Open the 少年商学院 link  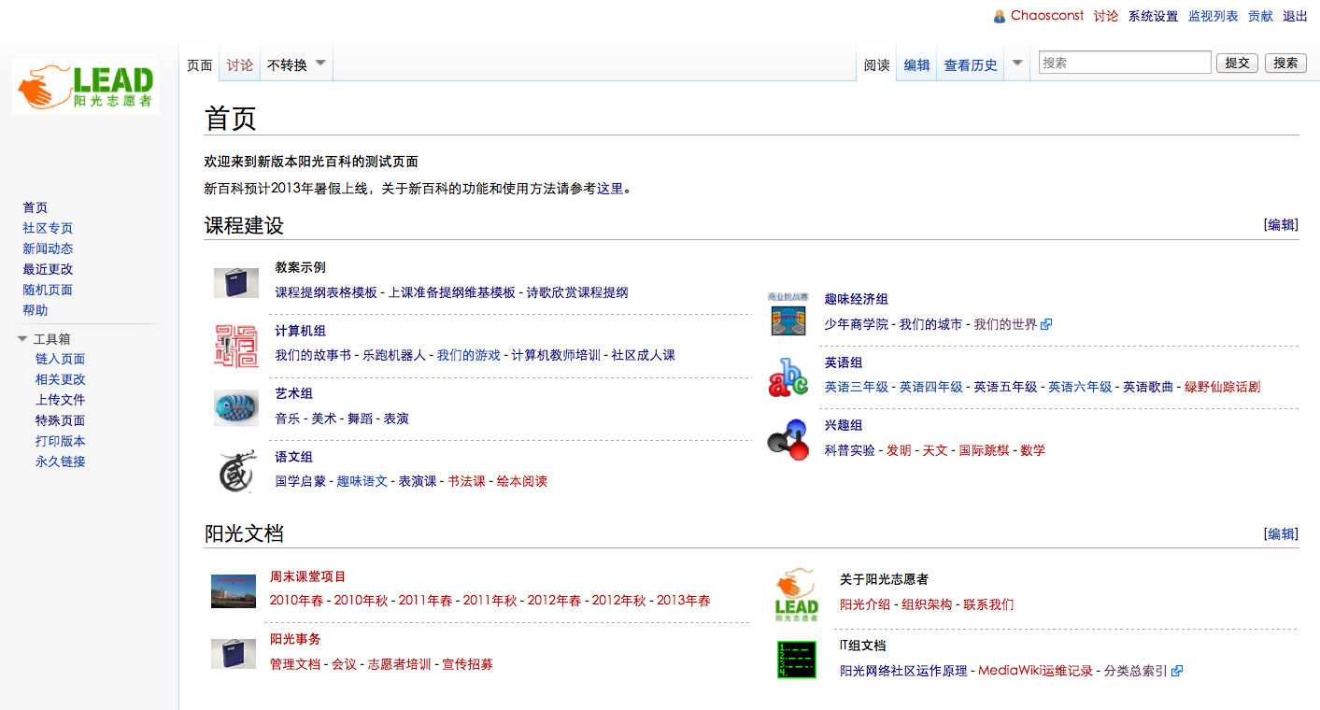857,324
